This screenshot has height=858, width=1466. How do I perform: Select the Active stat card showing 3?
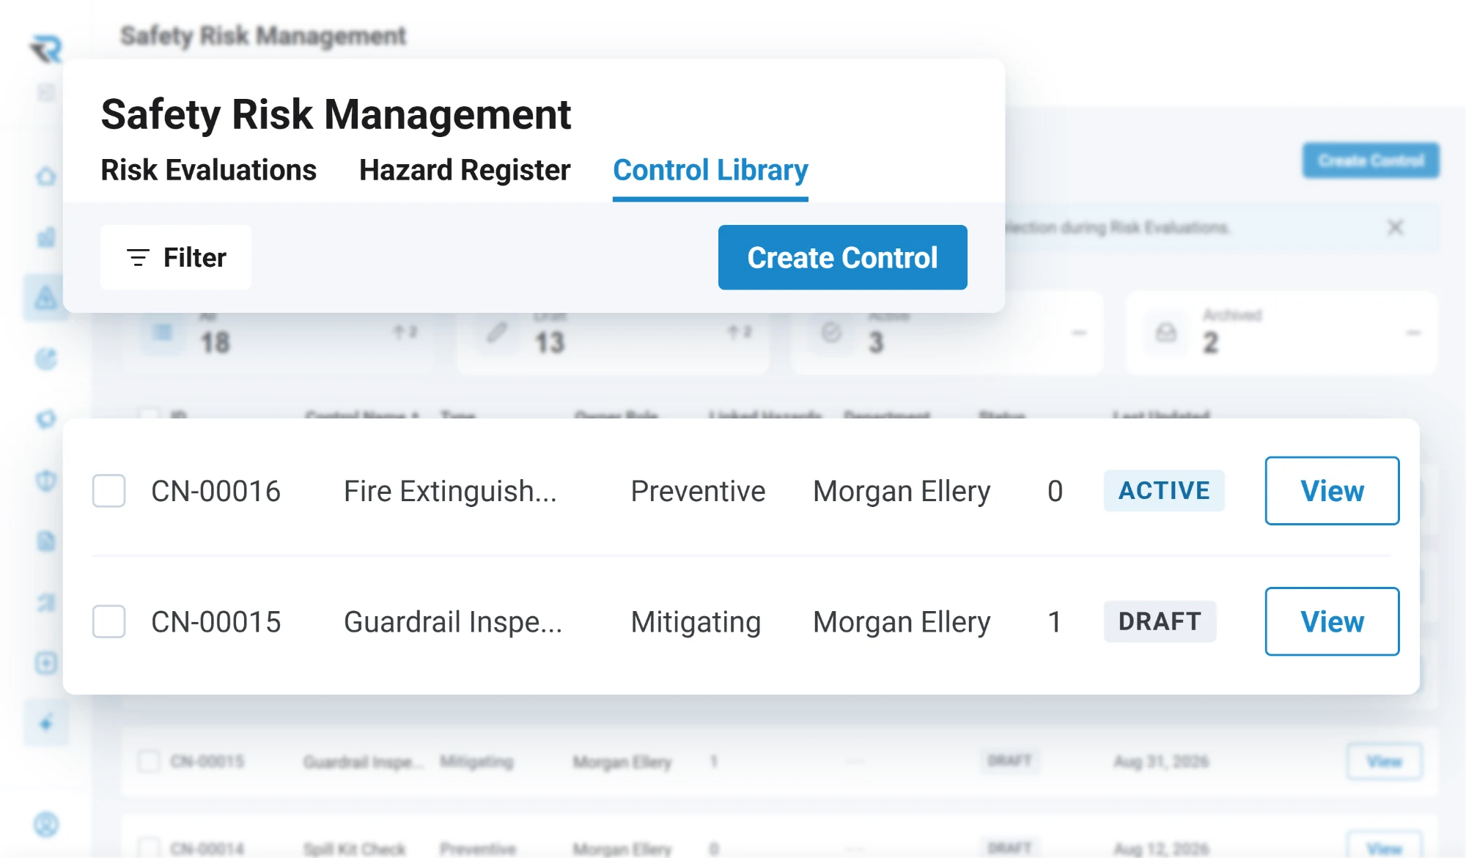click(947, 333)
